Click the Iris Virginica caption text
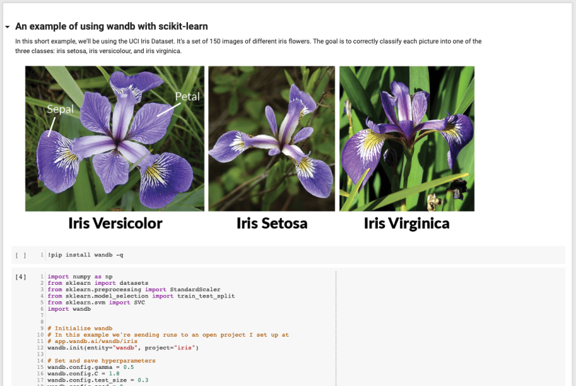Screen dimensions: 576x386 406,223
